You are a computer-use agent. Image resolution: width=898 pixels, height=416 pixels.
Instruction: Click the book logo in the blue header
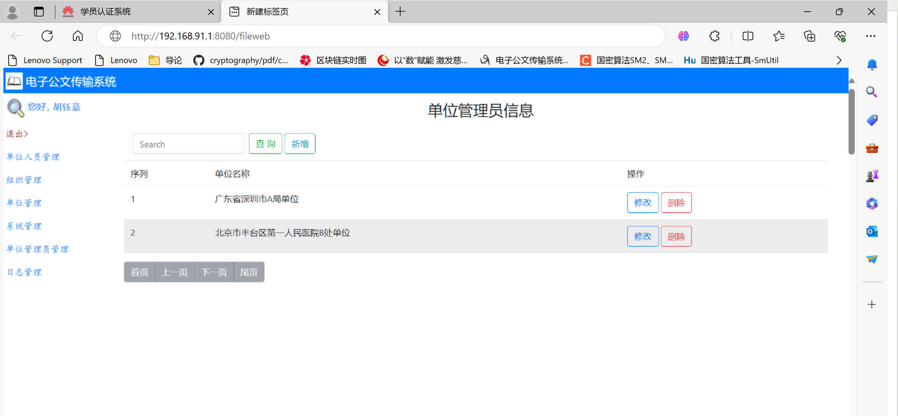[x=14, y=81]
